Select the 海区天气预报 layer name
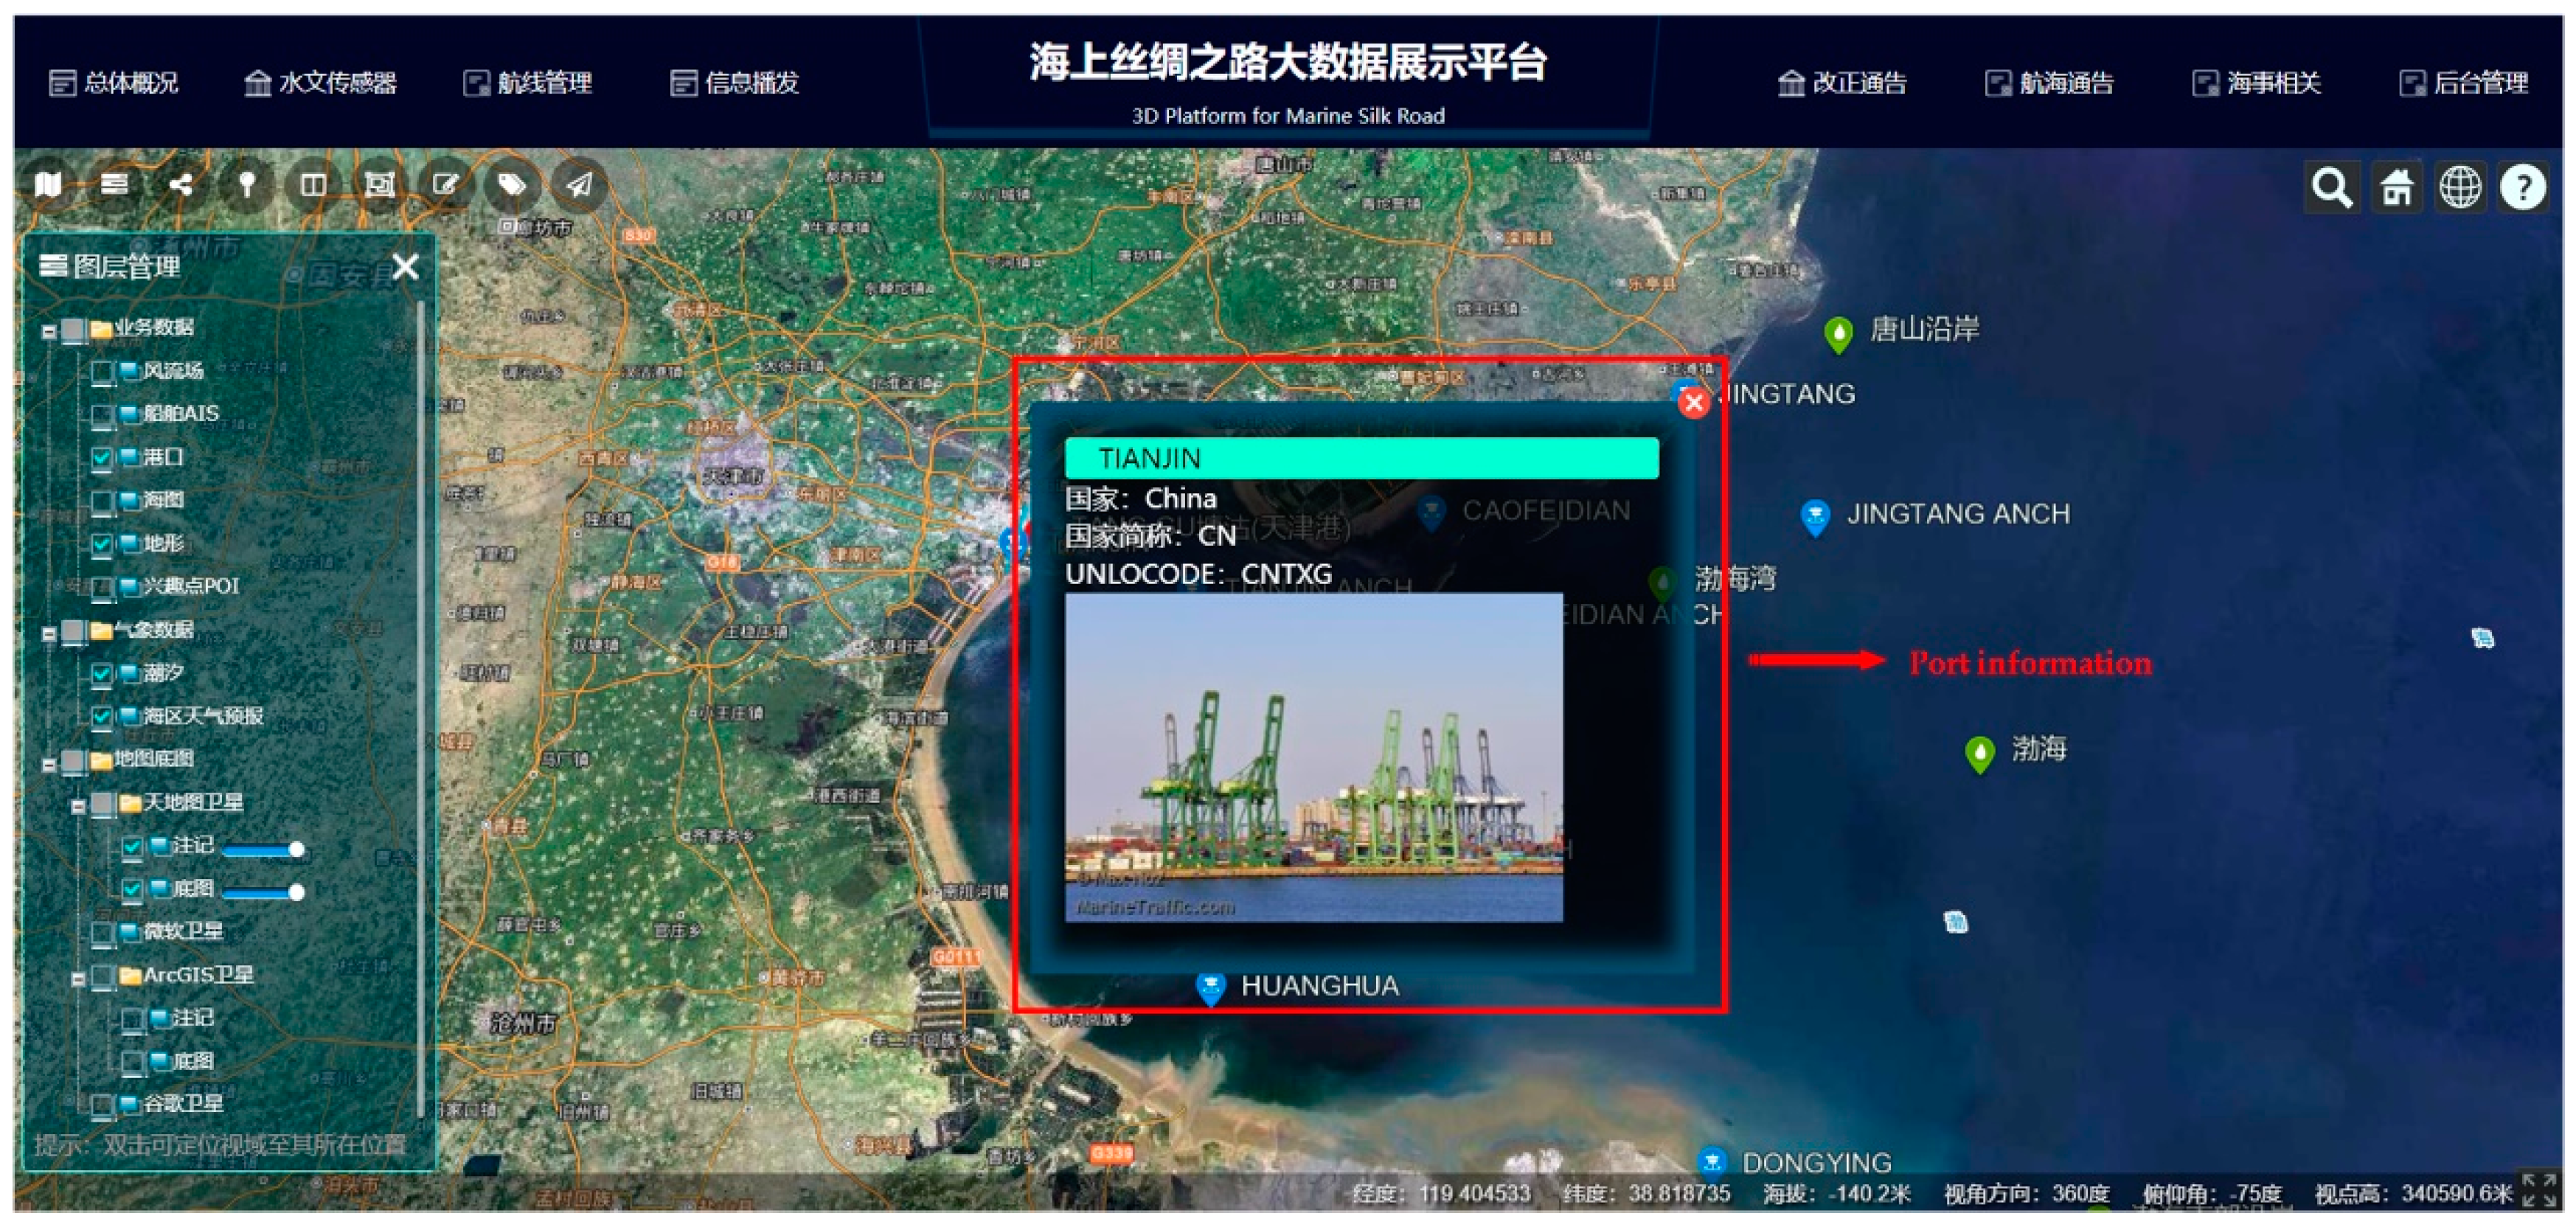2576x1230 pixels. [203, 716]
